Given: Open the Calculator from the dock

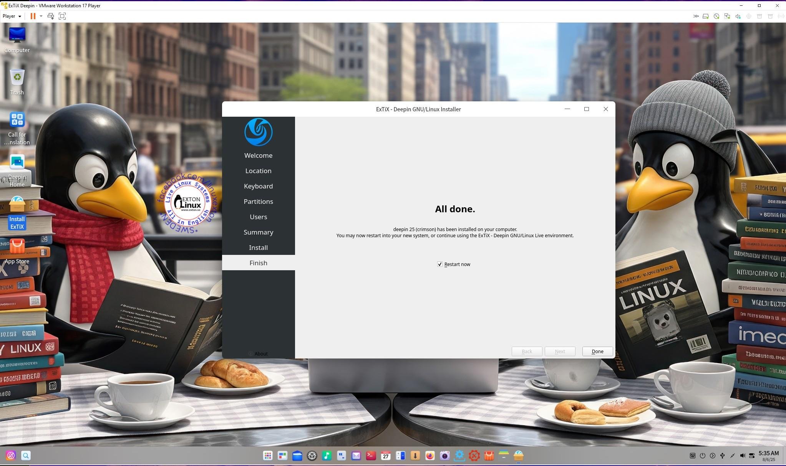Looking at the screenshot, I should pyautogui.click(x=400, y=456).
